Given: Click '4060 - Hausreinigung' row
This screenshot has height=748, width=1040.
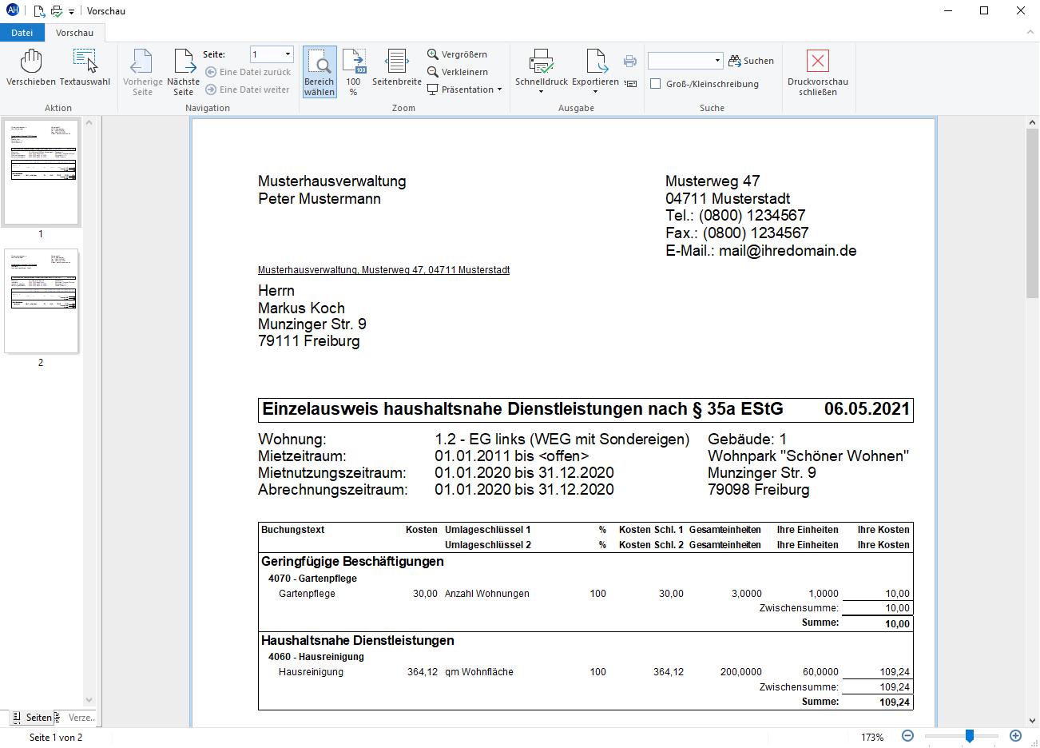Looking at the screenshot, I should pos(316,657).
